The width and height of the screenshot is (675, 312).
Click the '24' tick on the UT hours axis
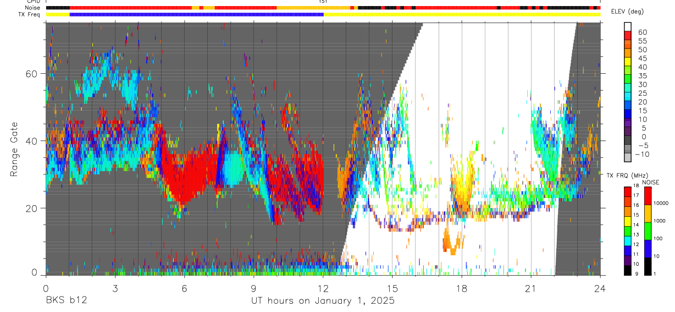pos(600,288)
